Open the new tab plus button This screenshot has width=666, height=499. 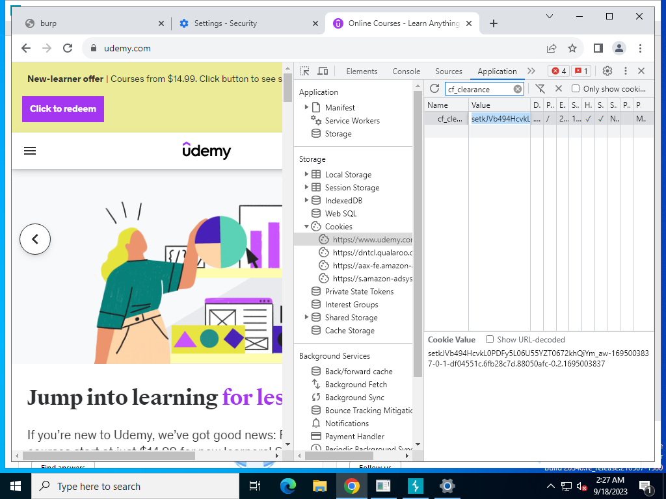click(x=493, y=23)
